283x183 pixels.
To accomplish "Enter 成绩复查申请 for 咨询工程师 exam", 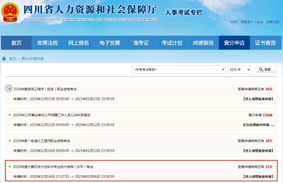I will point(257,99).
